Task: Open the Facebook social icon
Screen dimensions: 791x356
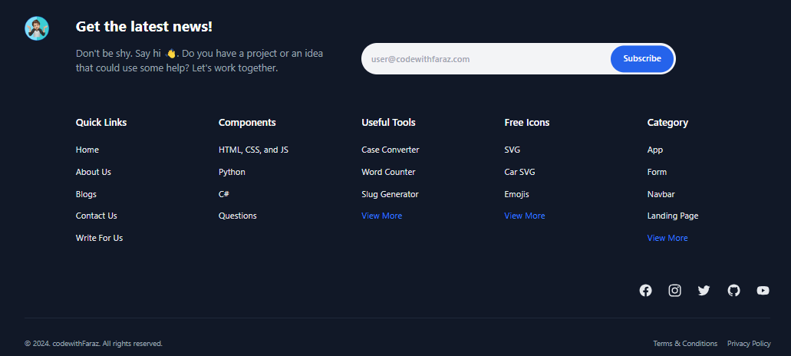Action: pyautogui.click(x=645, y=291)
